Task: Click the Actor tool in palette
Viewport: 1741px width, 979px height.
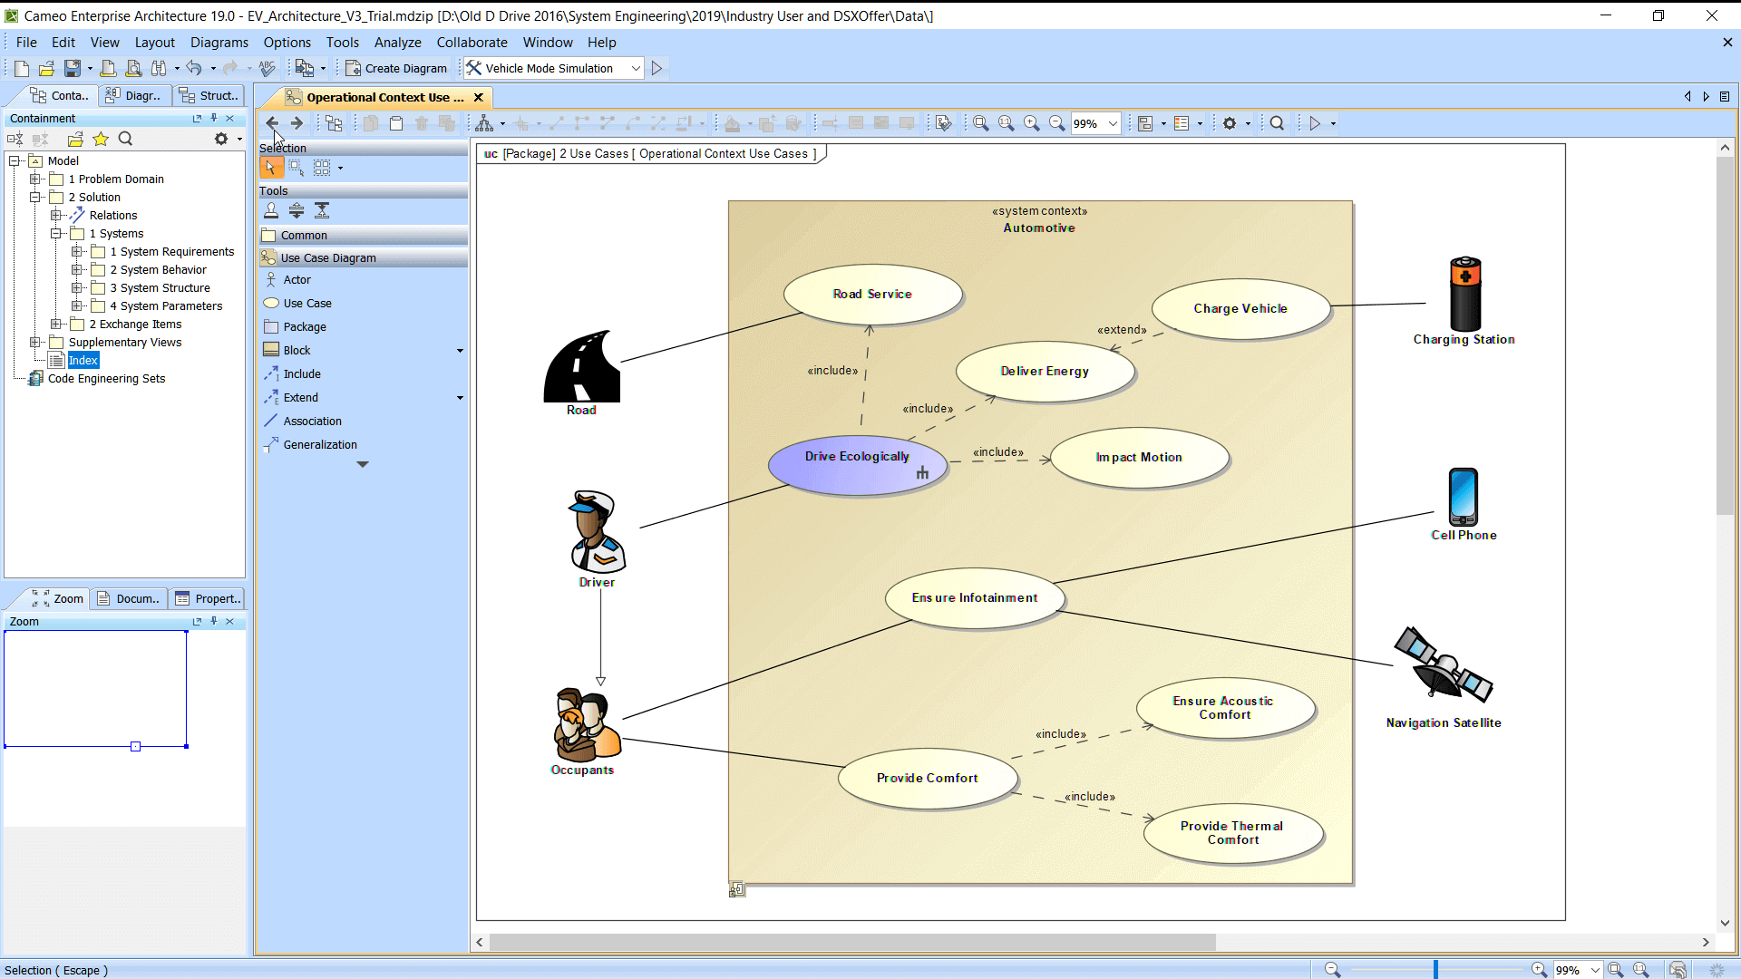Action: (297, 280)
